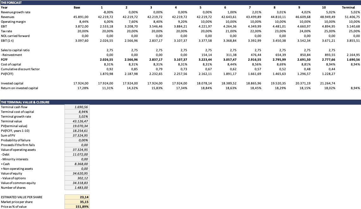Click year 3 sales to capital 2,75
361x209 pixels.
coord(159,50)
